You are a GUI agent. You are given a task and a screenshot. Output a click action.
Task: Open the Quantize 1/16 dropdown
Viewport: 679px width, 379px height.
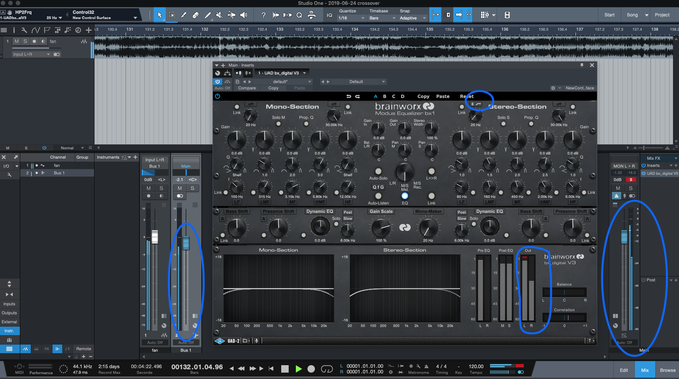[351, 18]
